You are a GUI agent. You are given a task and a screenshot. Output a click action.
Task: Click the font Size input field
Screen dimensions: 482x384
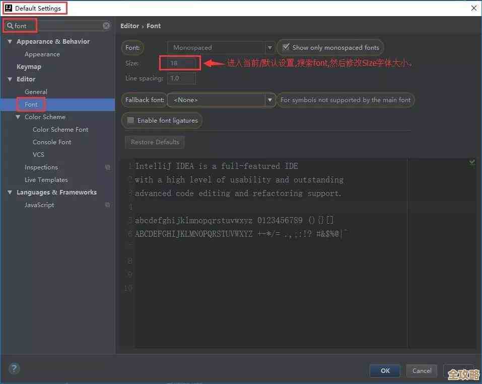tap(180, 63)
